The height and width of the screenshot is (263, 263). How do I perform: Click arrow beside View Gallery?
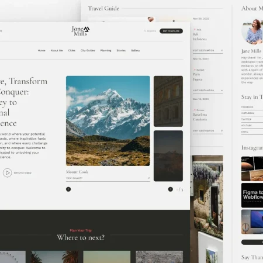point(148,178)
